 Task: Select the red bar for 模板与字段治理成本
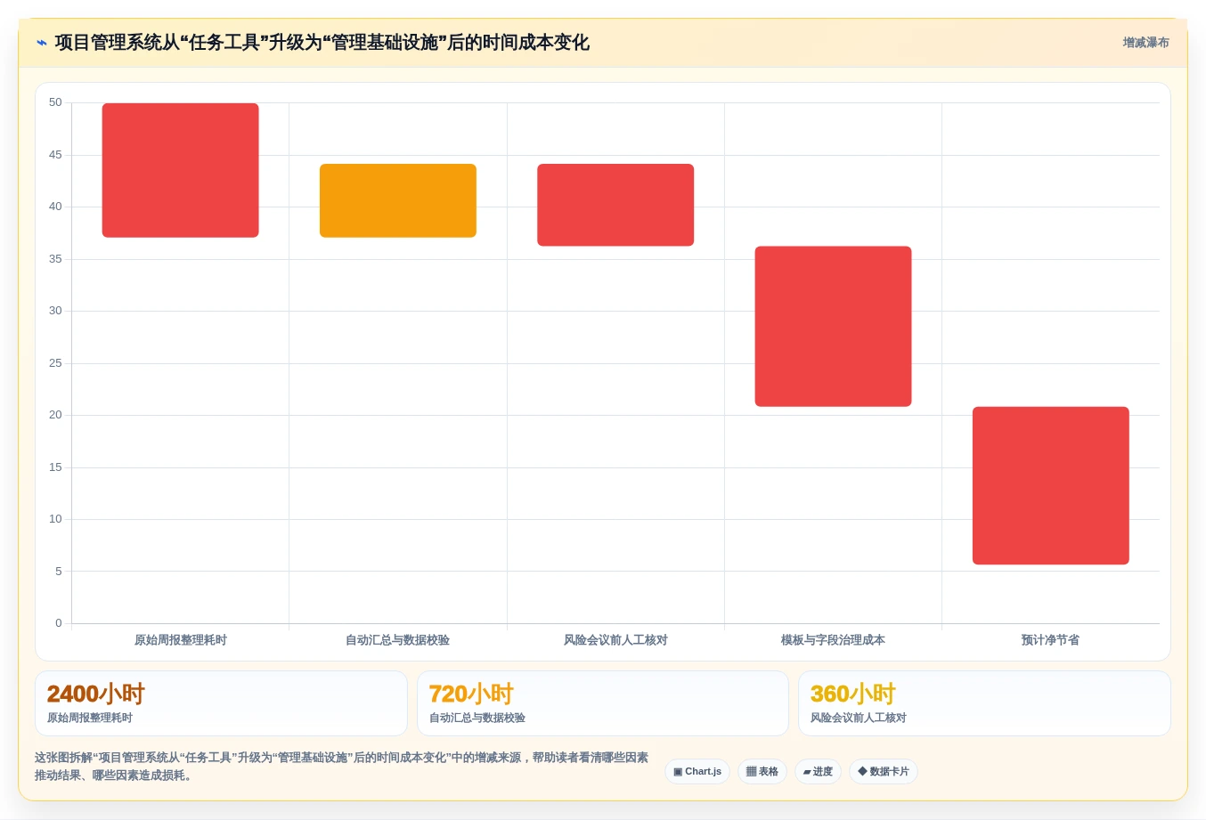(833, 327)
